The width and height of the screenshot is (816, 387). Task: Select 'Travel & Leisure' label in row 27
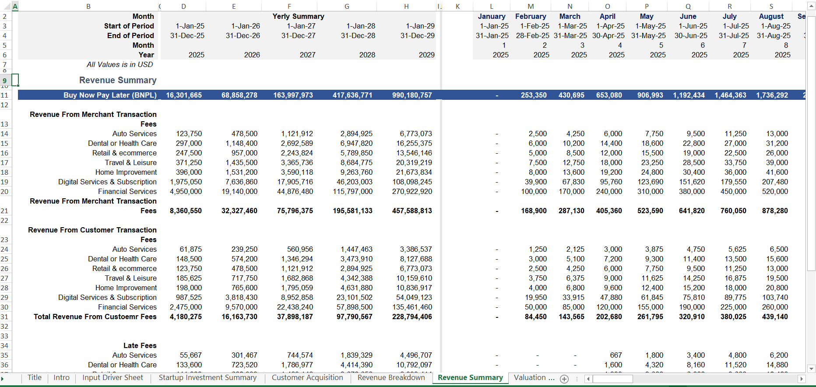point(130,278)
